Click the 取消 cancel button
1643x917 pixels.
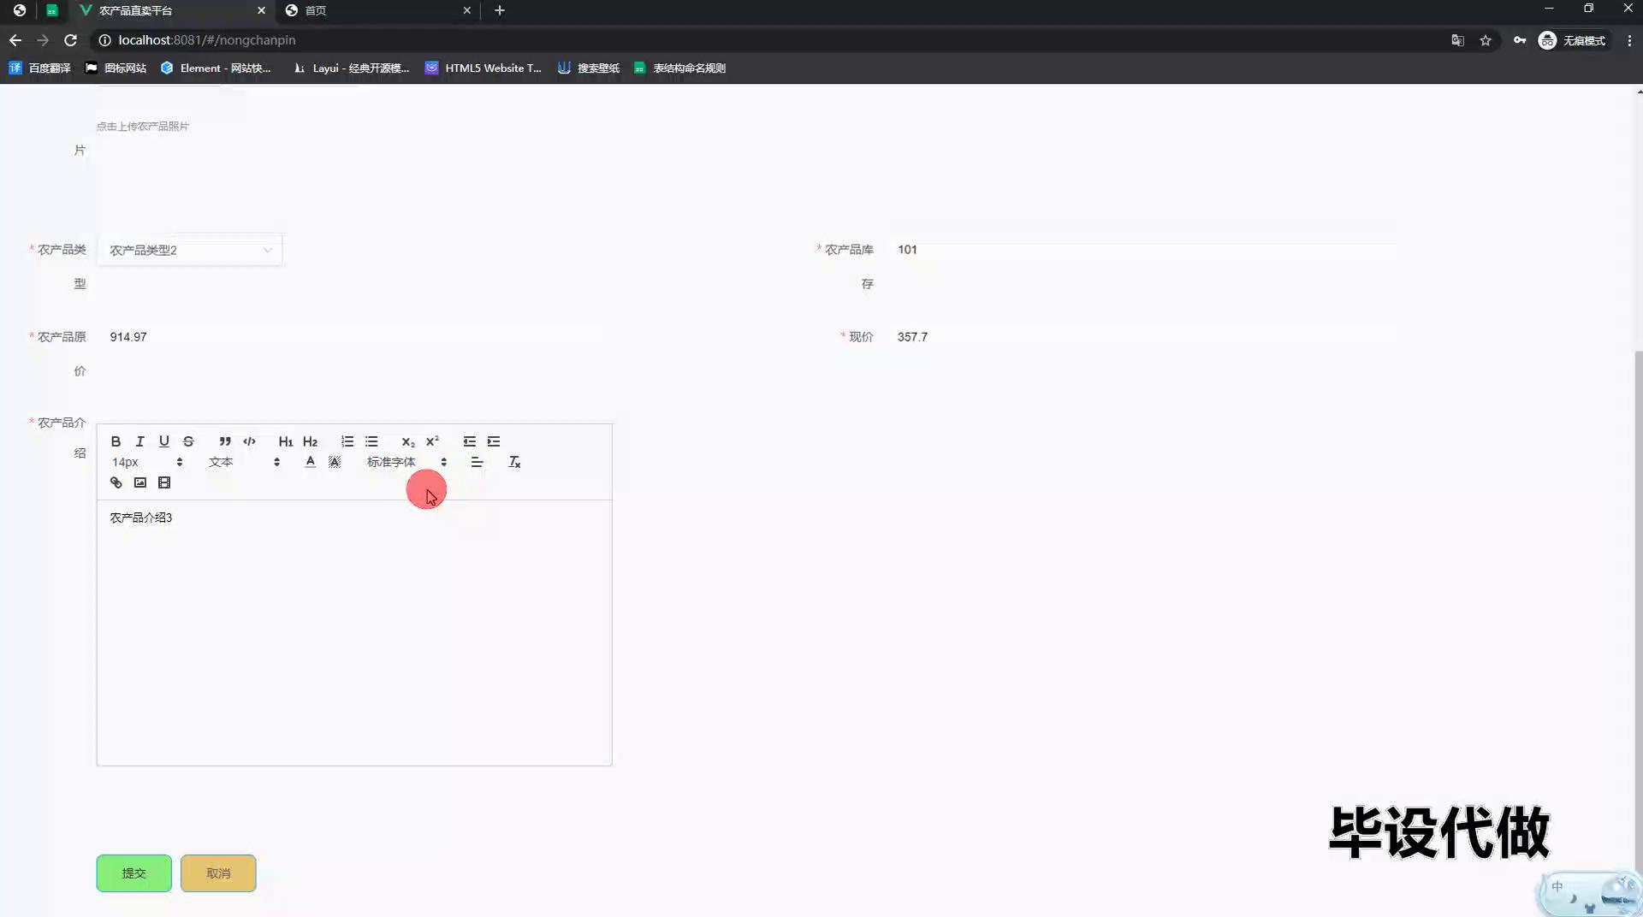[218, 873]
